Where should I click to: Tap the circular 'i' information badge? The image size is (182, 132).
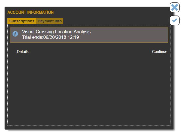click(15, 34)
